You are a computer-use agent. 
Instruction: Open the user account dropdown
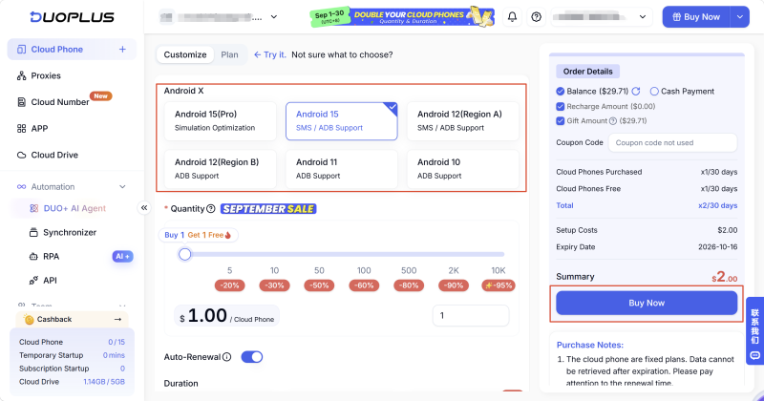[x=603, y=17]
